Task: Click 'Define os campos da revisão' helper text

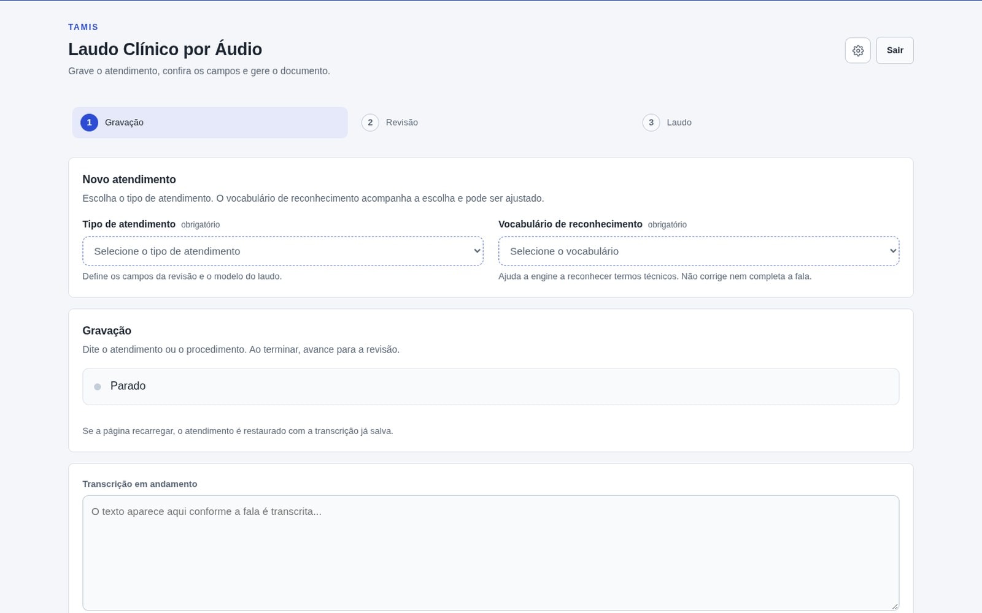Action: coord(182,276)
